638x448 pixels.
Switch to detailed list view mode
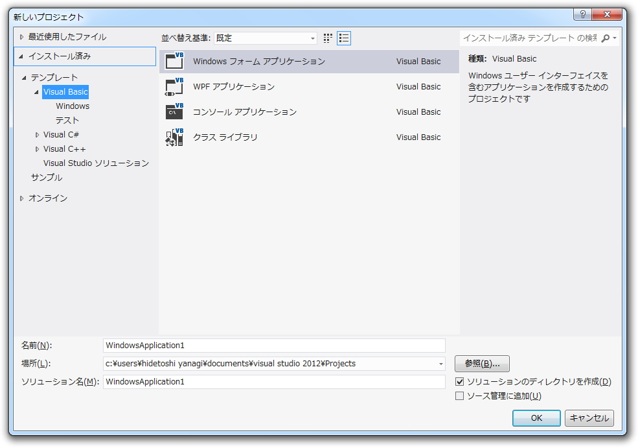tap(344, 38)
